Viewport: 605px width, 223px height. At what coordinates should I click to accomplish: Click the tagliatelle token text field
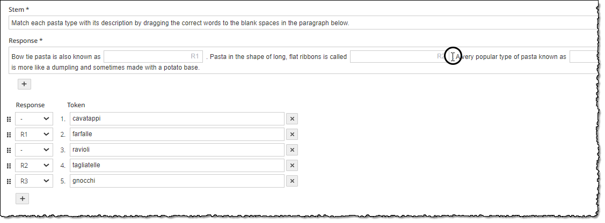pos(177,166)
